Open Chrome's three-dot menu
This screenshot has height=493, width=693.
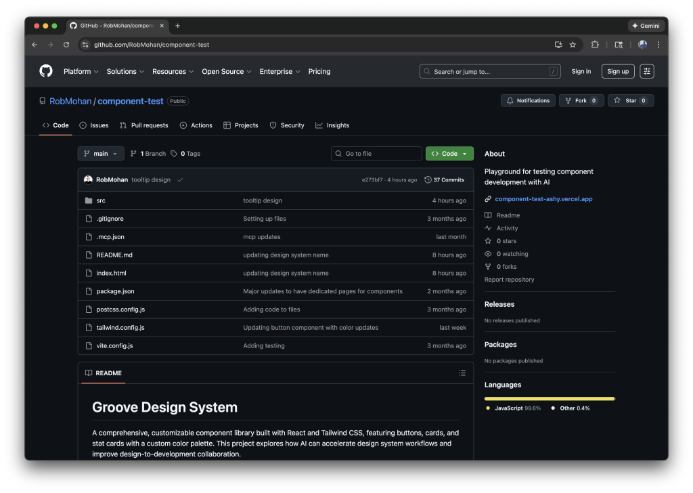(x=658, y=45)
